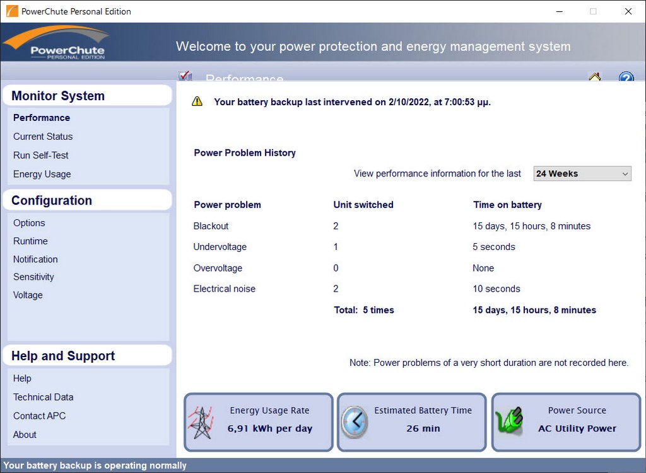646x473 pixels.
Task: Click the 'Power Problem History' heading
Action: tap(245, 153)
